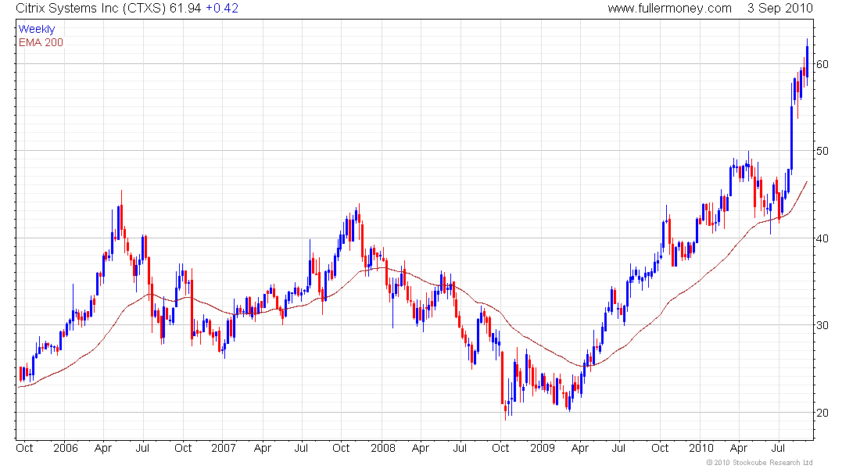Click the Apr label between 2008 and 2009
The height and width of the screenshot is (469, 860).
(x=421, y=448)
